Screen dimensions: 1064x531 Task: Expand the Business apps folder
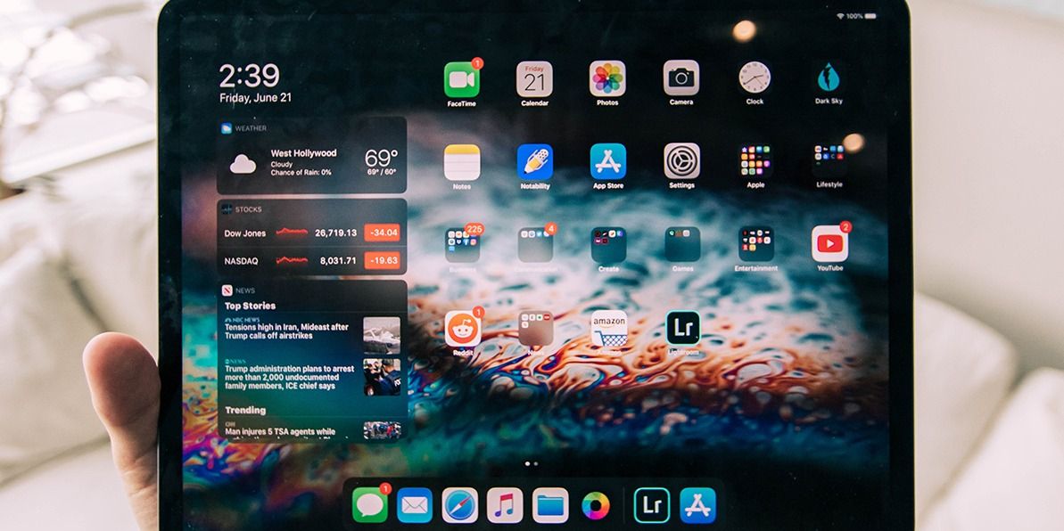[462, 245]
